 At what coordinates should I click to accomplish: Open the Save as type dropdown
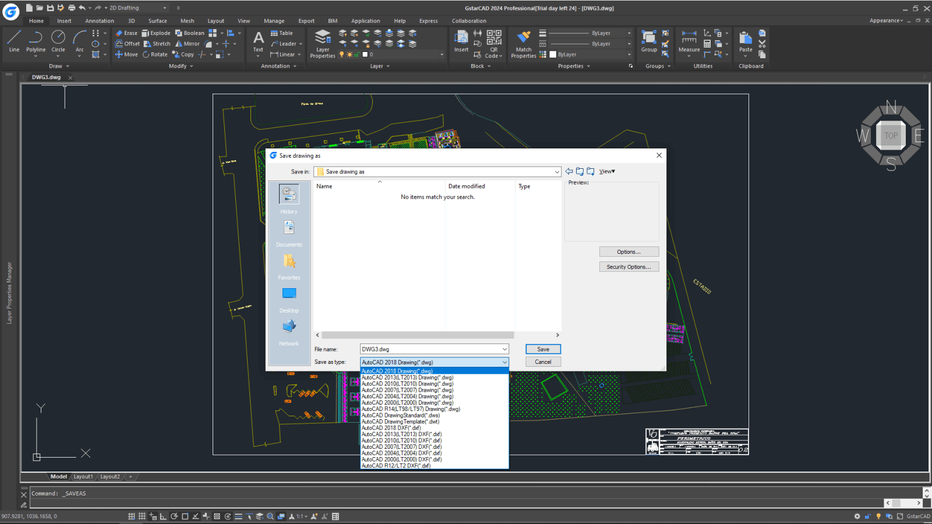504,362
